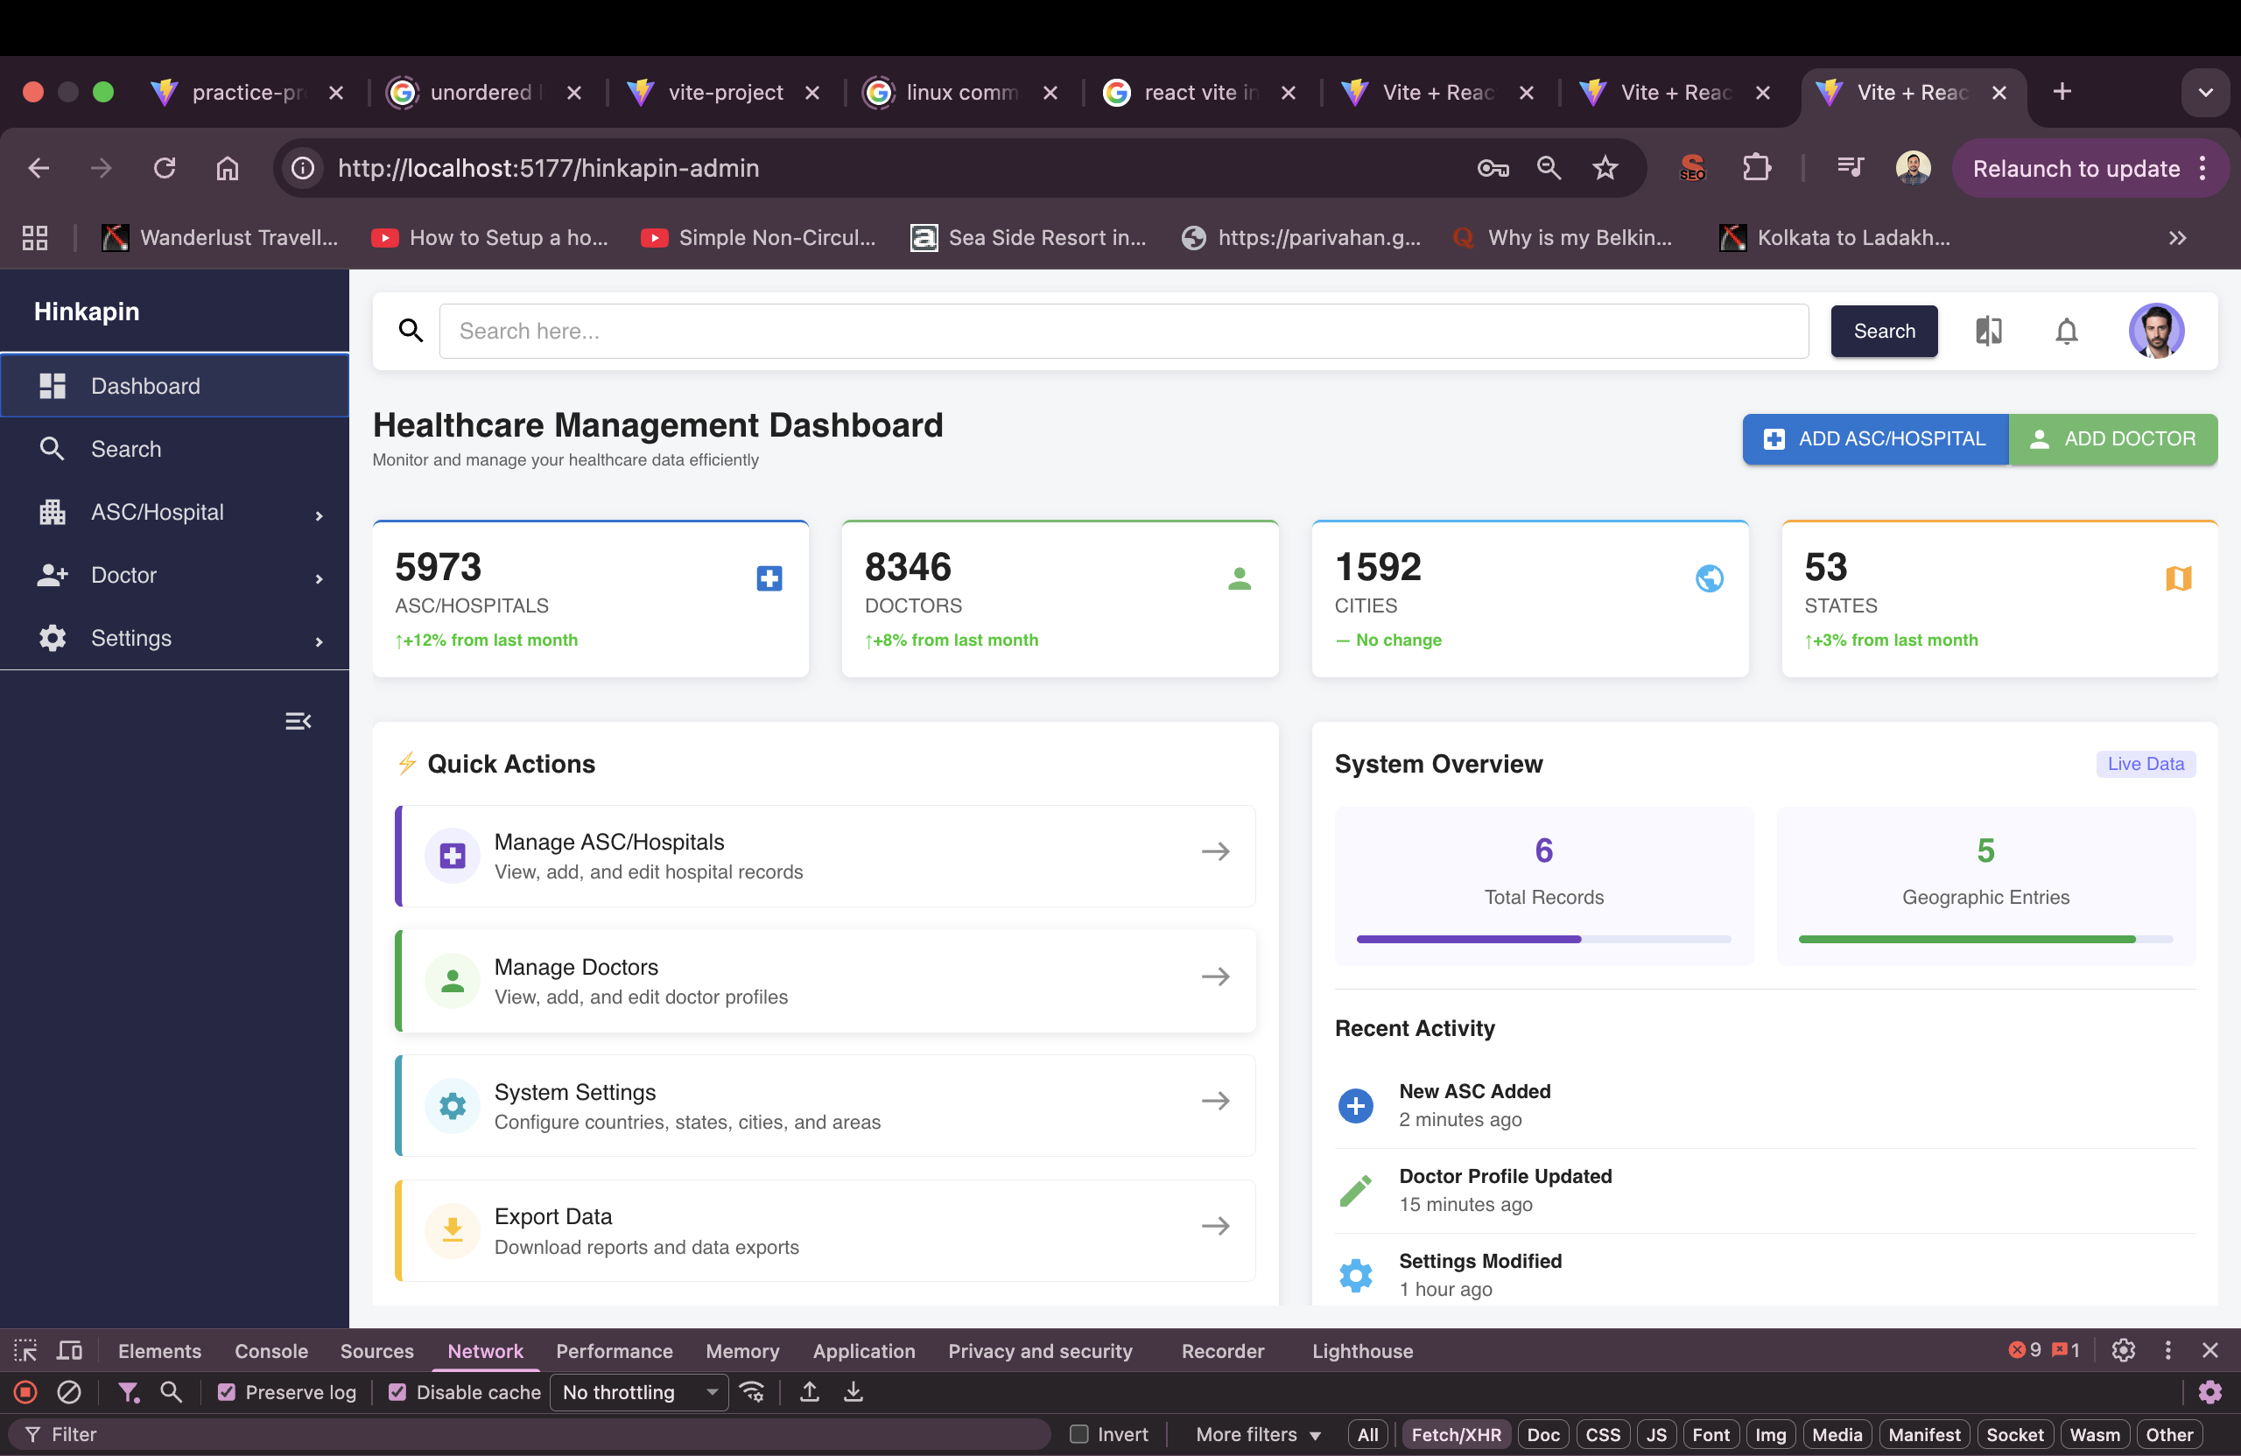Open DevTools settings gear icon
The image size is (2241, 1456).
(2122, 1351)
